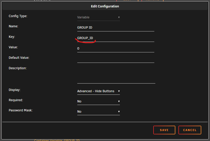This screenshot has height=141, width=210.
Task: Save the configuration
Action: pos(164,130)
